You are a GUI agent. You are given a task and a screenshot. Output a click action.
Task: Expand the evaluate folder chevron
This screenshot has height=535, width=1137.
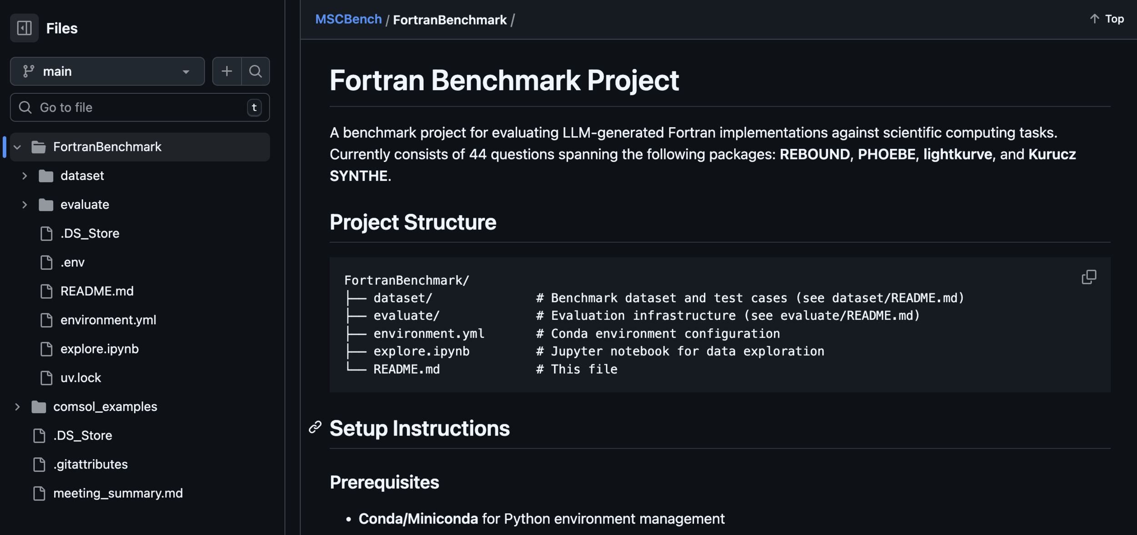25,205
